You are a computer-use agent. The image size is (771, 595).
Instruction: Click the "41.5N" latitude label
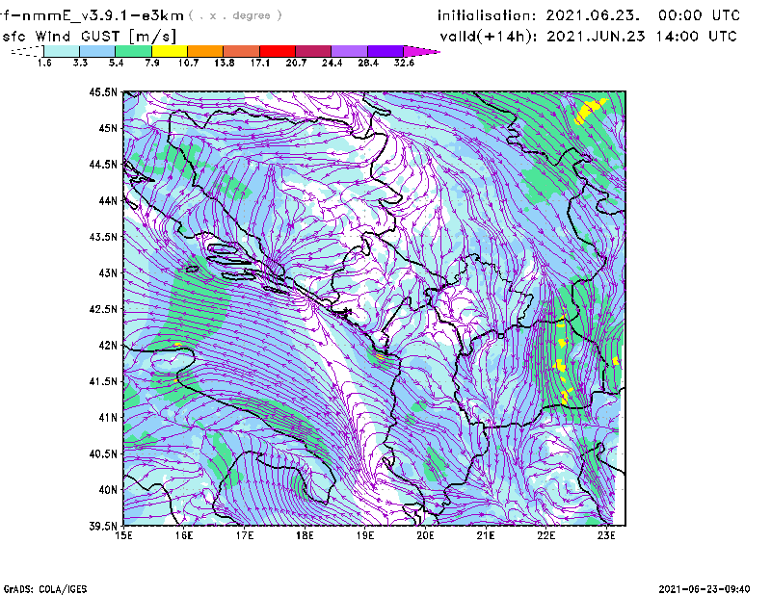tap(103, 381)
